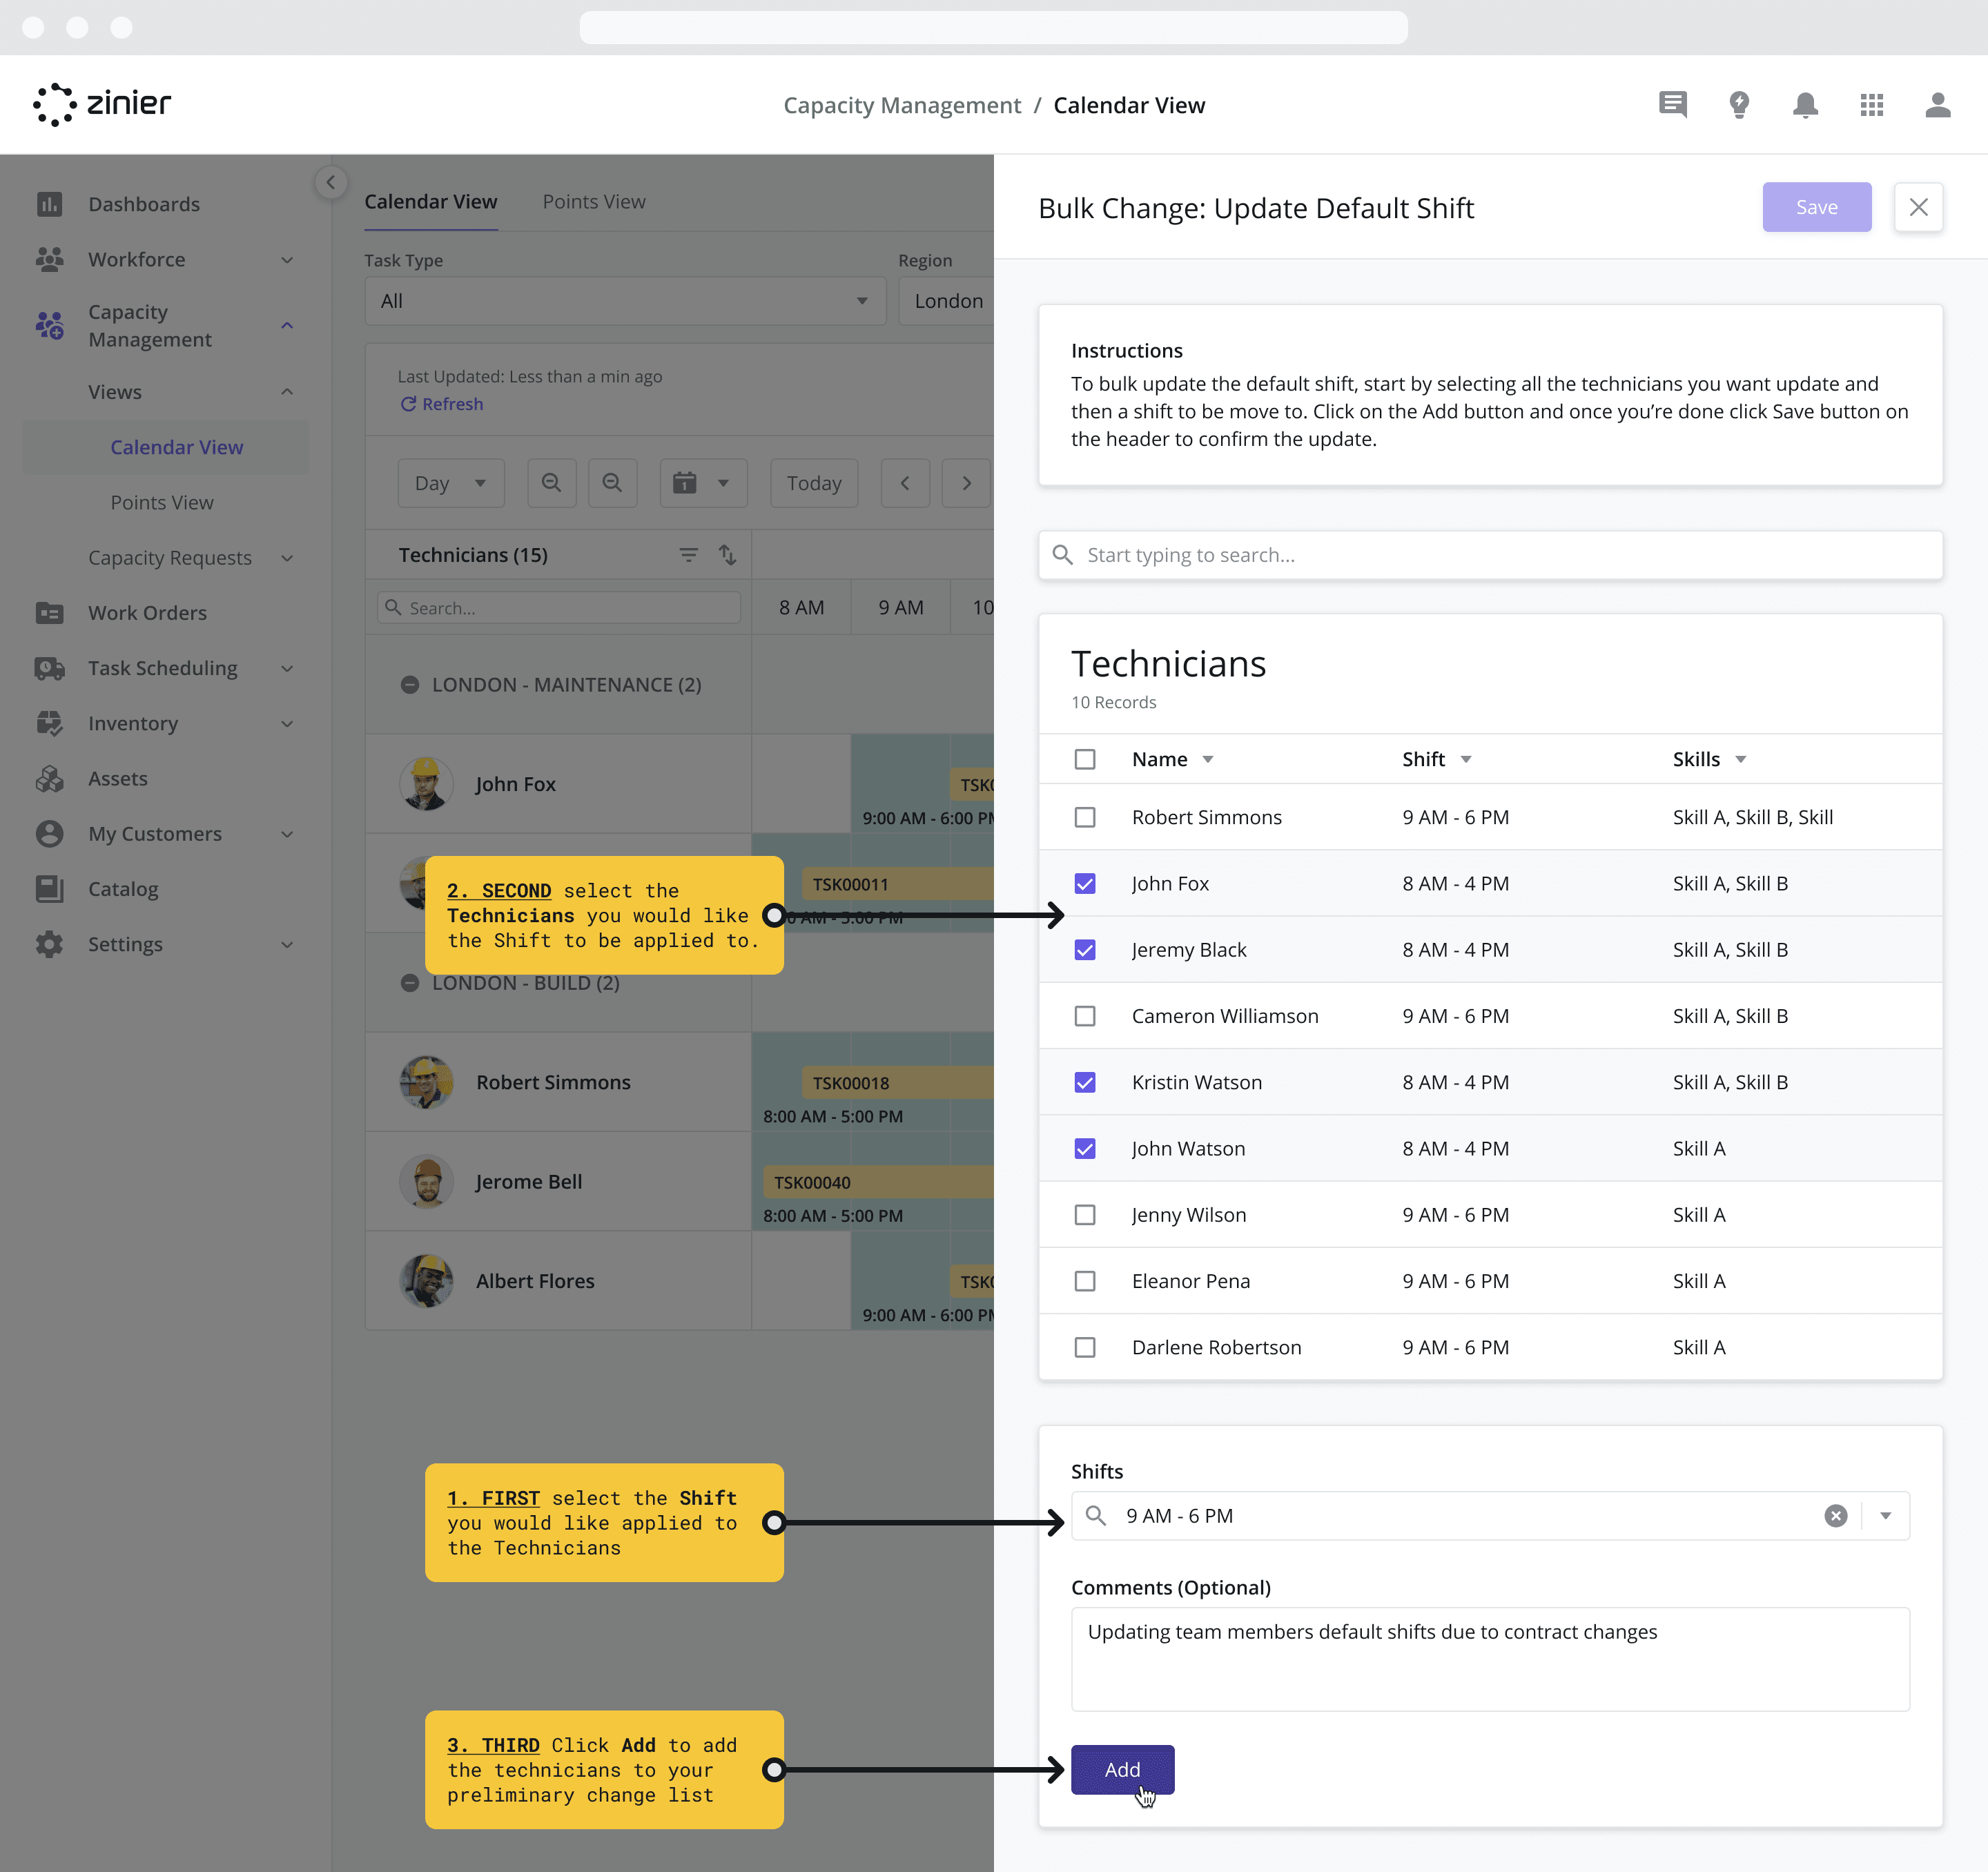
Task: Collapse the Capacity Management section
Action: tap(287, 326)
